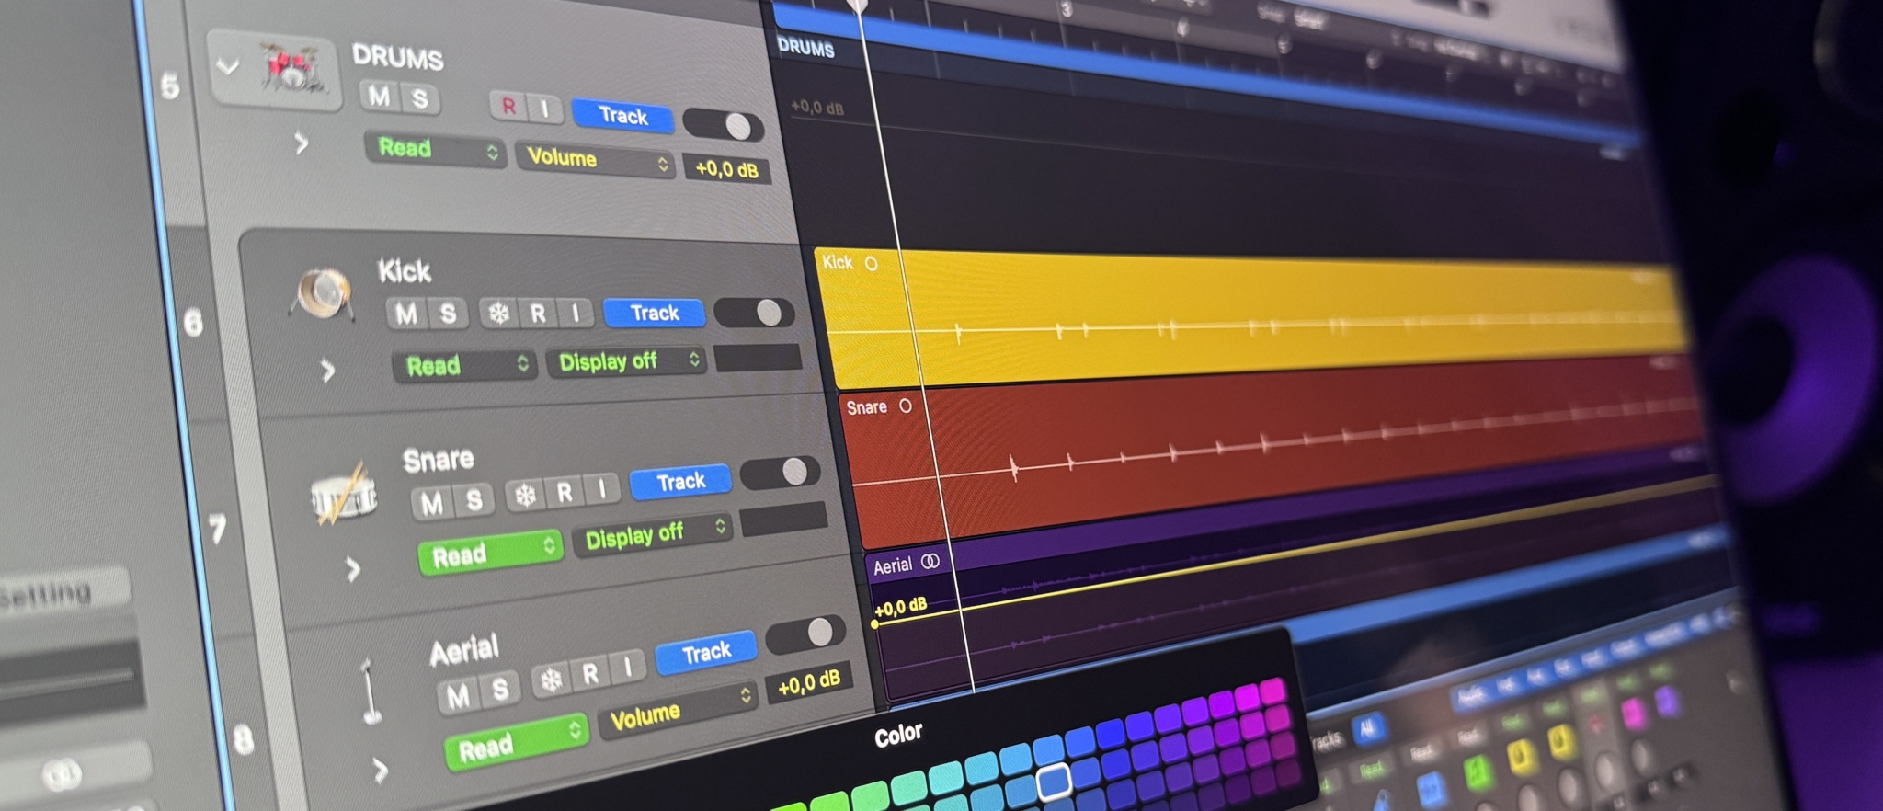
Task: Record-enable the Aerial track with R
Action: tap(590, 674)
